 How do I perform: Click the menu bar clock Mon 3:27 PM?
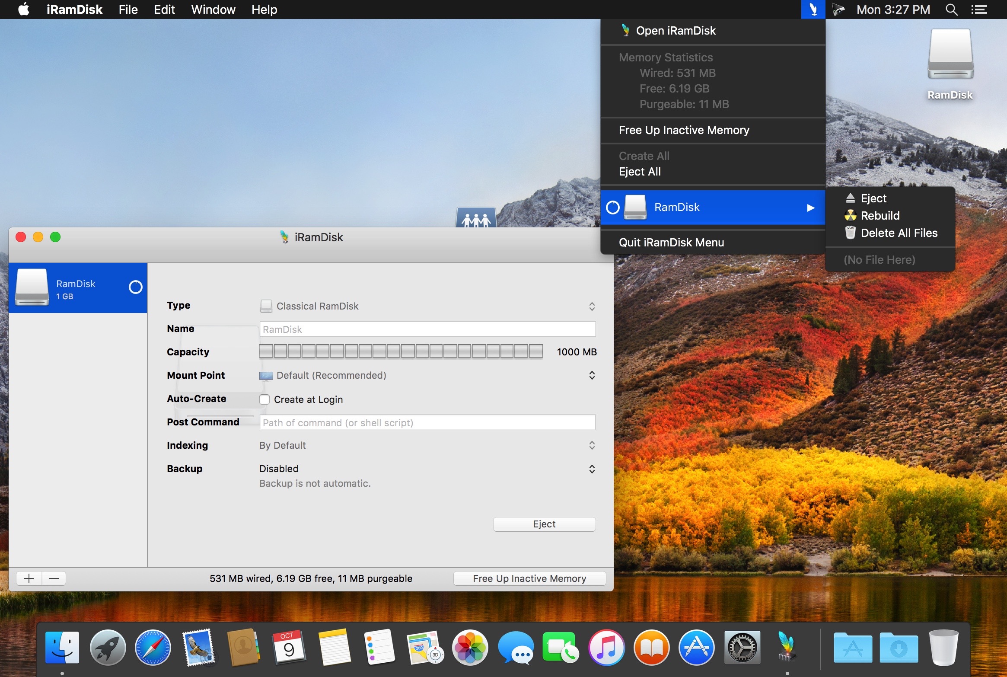coord(893,10)
